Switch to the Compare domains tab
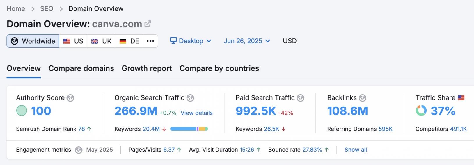The width and height of the screenshot is (474, 165). pos(81,68)
